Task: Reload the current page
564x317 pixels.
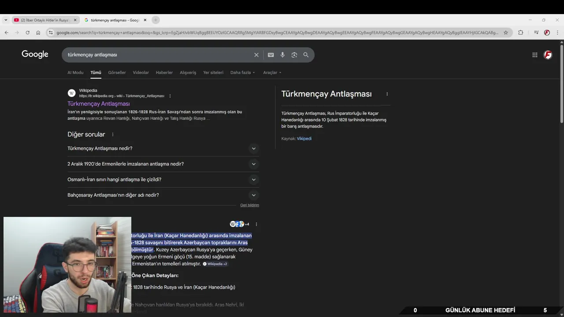Action: (27, 33)
